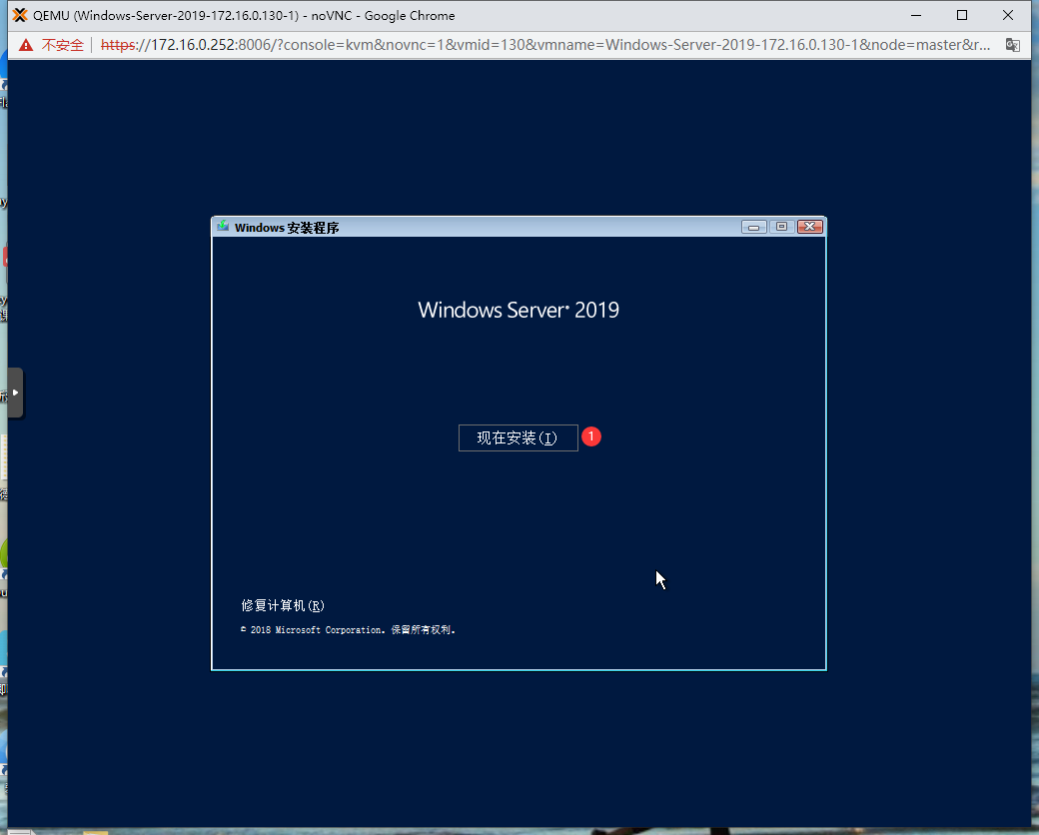Viewport: 1039px width, 835px height.
Task: Close the Chrome noVNC window
Action: (x=1008, y=15)
